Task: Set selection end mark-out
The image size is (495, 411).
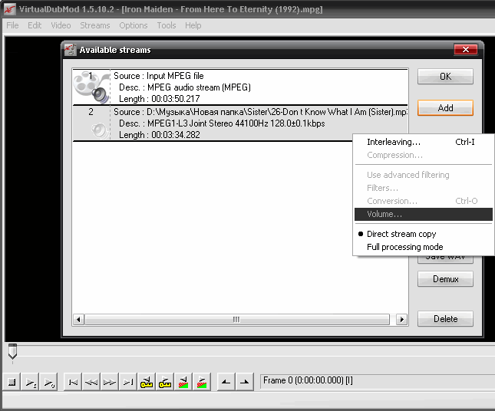Action: (244, 382)
